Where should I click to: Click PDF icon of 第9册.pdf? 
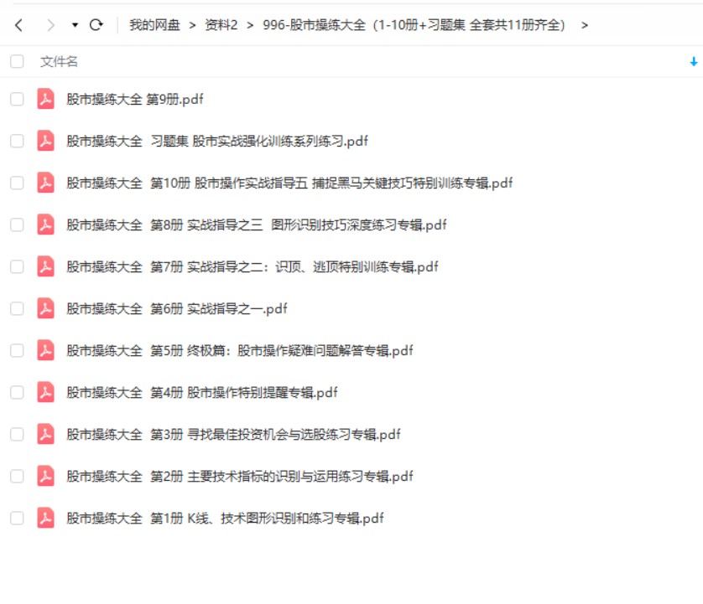(46, 99)
